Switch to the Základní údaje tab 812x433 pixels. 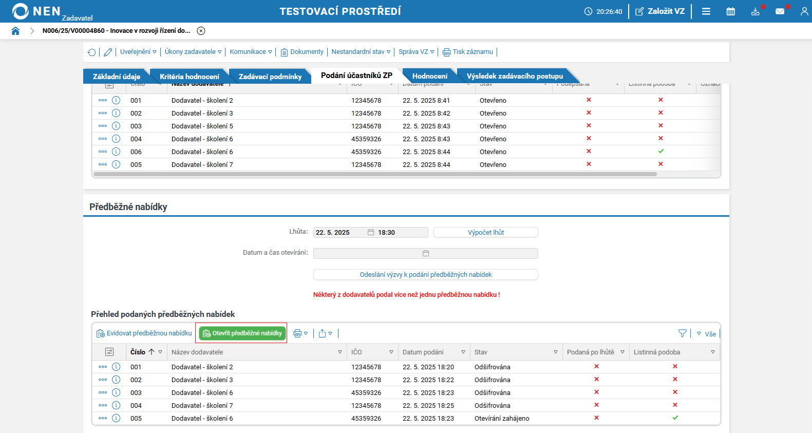pyautogui.click(x=116, y=77)
